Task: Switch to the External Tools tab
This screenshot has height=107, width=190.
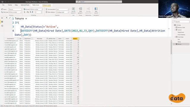Action: (25, 5)
